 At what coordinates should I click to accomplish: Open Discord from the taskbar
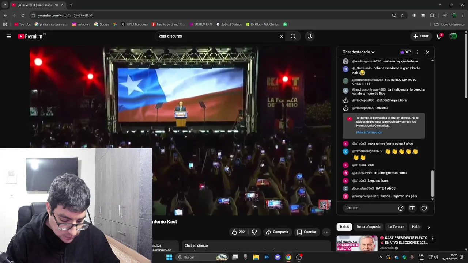point(278,257)
